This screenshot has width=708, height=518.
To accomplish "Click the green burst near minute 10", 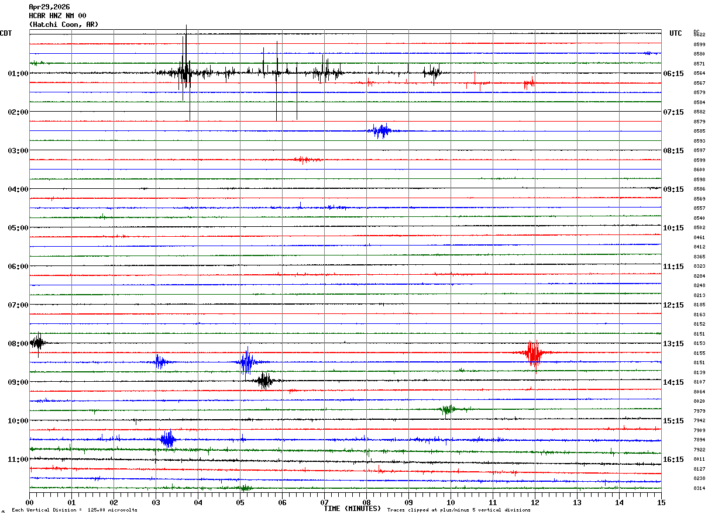I will tap(449, 410).
